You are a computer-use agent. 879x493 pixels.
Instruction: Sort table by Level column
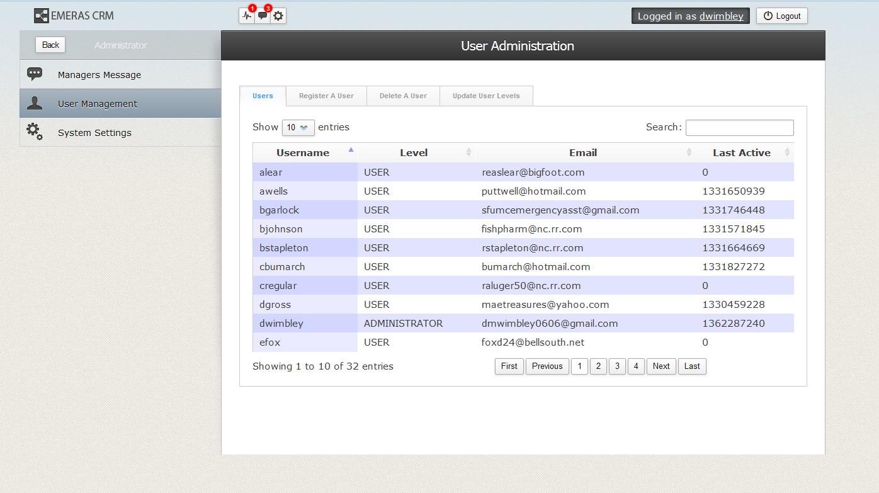(x=414, y=152)
